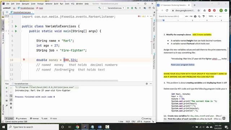Run VariableExercises with the green toolbar play button
The image size is (231, 130).
coord(128,8)
